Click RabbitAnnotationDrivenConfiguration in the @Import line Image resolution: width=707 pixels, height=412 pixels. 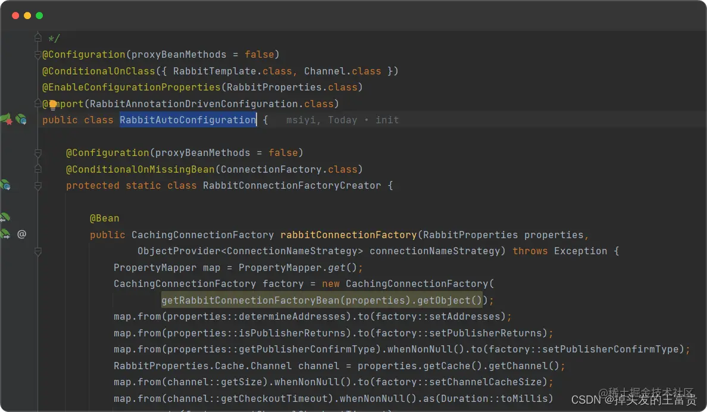[194, 104]
